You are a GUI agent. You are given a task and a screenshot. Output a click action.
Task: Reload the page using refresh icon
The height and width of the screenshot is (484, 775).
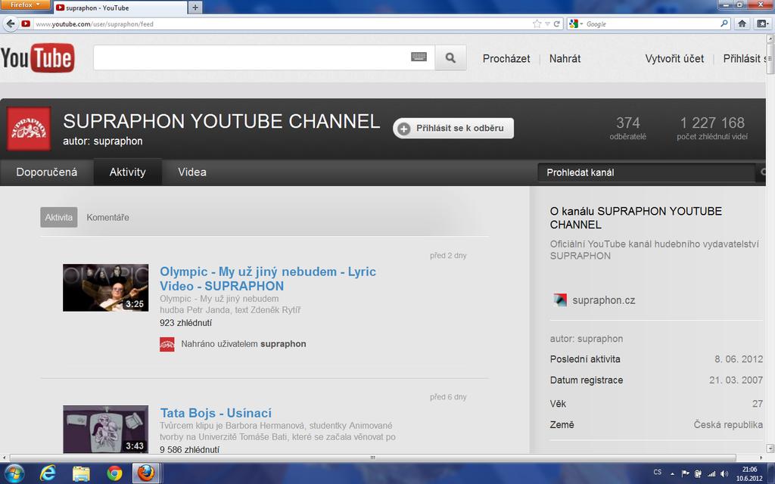point(557,23)
